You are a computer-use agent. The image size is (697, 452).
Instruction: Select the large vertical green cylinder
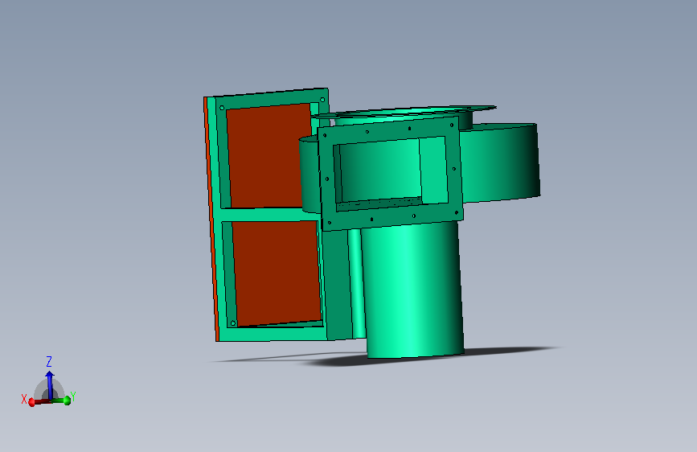pos(412,290)
